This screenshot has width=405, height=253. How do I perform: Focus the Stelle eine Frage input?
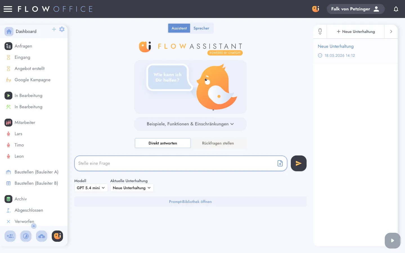pyautogui.click(x=181, y=163)
